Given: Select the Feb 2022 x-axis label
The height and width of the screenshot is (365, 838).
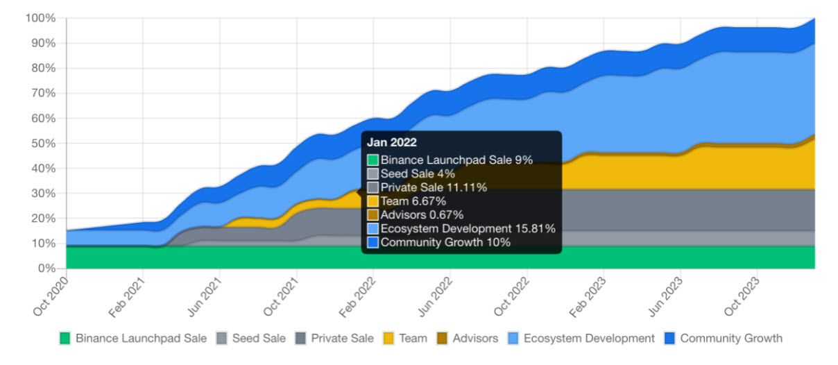Looking at the screenshot, I should pos(357,296).
